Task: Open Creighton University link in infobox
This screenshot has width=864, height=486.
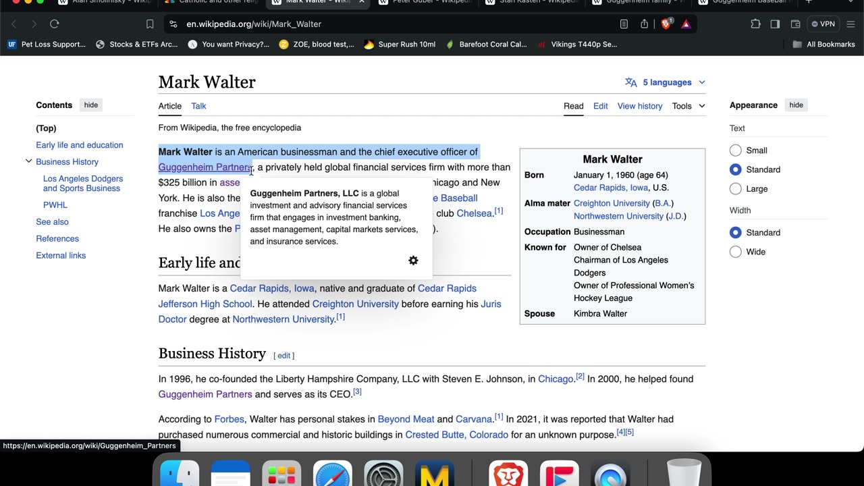Action: click(x=612, y=203)
